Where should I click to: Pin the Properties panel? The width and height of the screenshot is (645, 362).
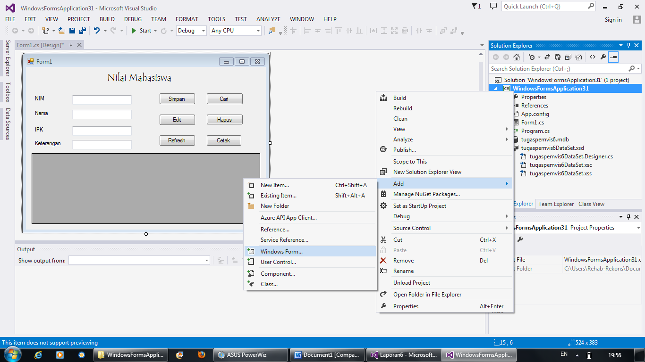(x=628, y=216)
